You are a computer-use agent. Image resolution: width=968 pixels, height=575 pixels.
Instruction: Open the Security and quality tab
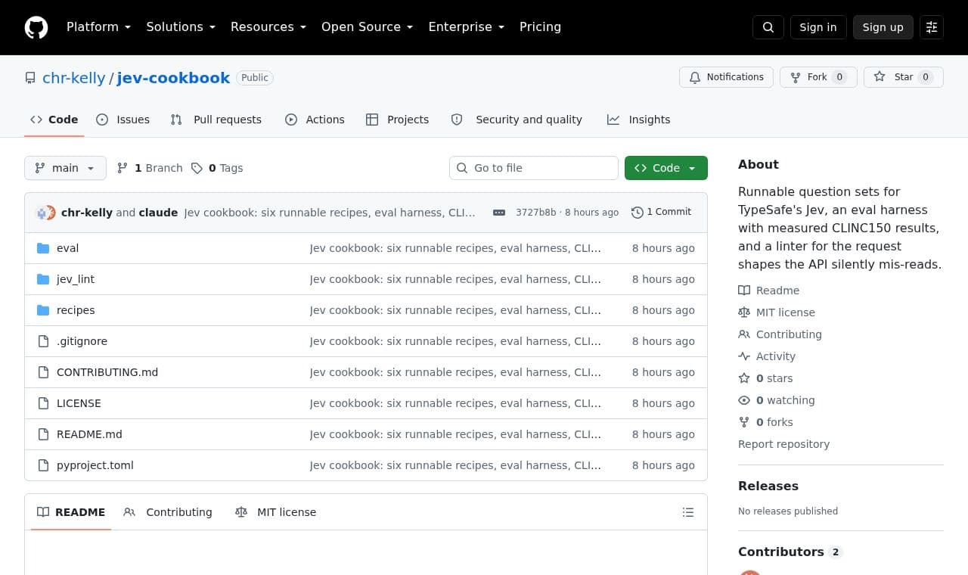pos(517,120)
